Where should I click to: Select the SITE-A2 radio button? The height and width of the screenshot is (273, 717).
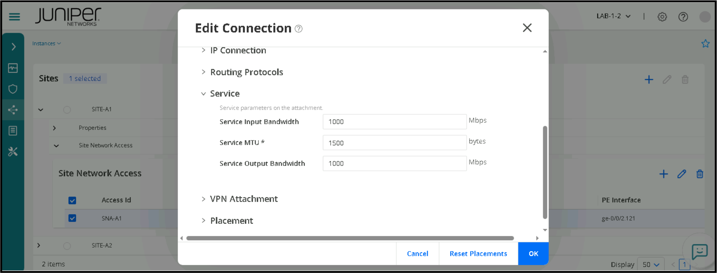click(x=67, y=246)
